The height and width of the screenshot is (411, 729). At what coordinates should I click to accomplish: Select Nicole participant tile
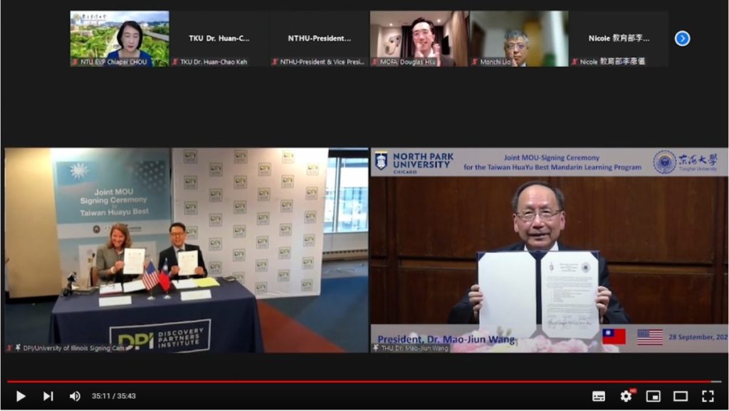pyautogui.click(x=619, y=38)
